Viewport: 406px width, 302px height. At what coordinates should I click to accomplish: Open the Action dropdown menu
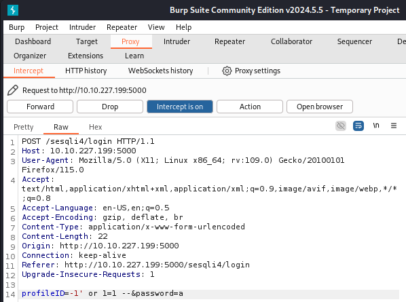tap(250, 107)
